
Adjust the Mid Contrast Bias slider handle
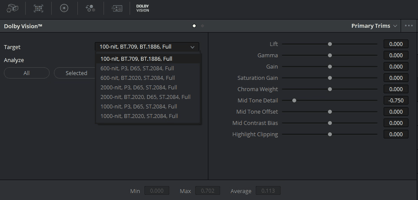[330, 123]
